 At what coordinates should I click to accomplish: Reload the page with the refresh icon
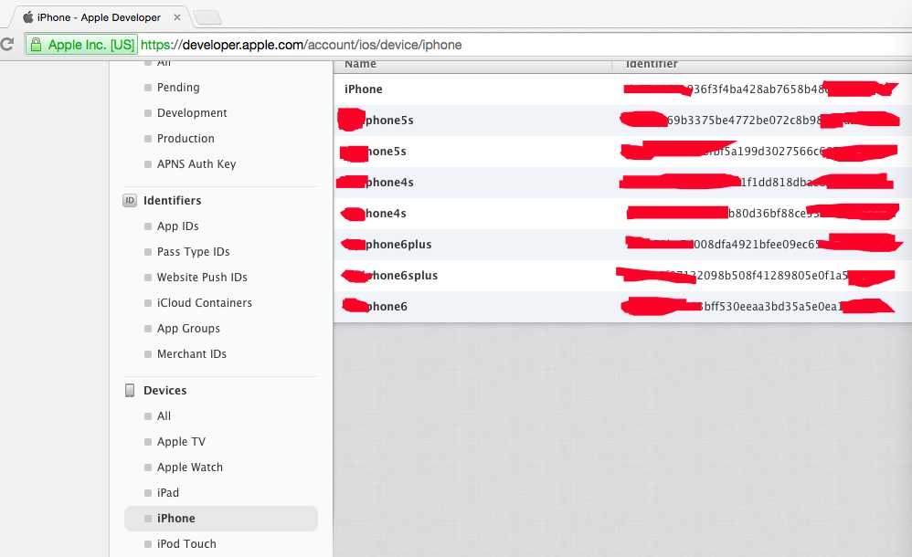tap(7, 44)
